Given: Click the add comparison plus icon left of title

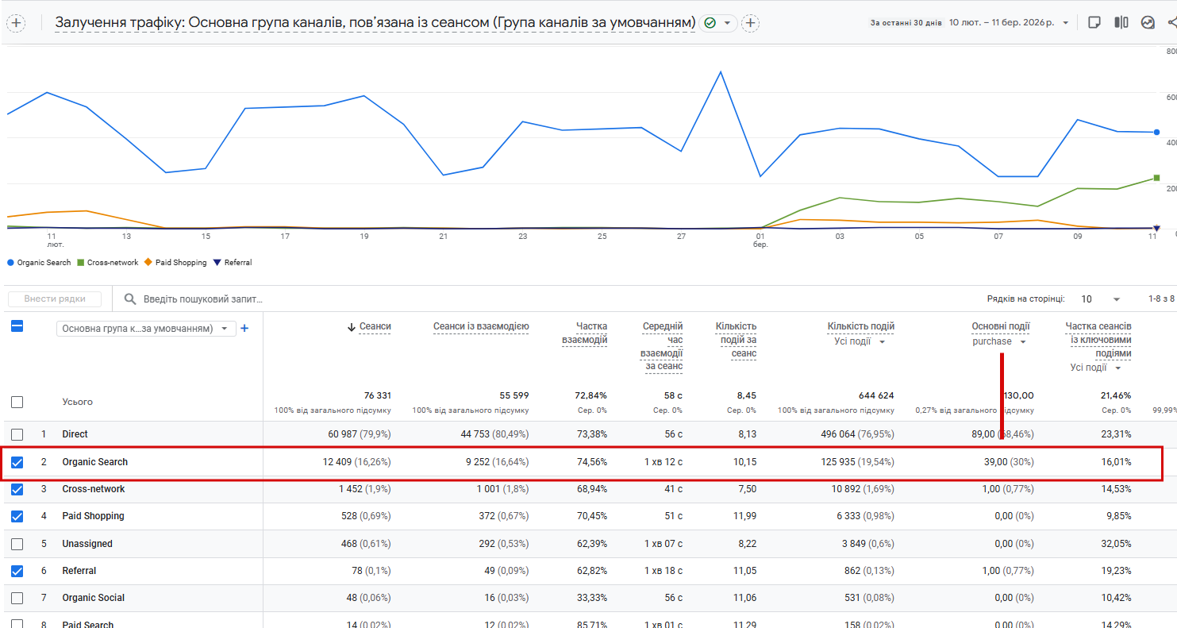Looking at the screenshot, I should pyautogui.click(x=16, y=23).
